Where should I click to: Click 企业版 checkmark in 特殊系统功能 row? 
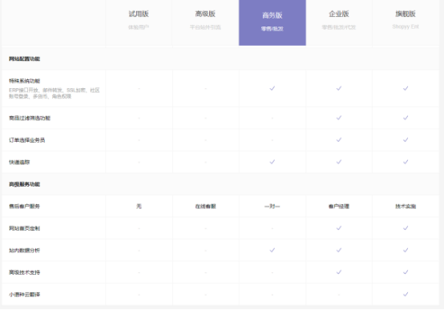coord(339,88)
